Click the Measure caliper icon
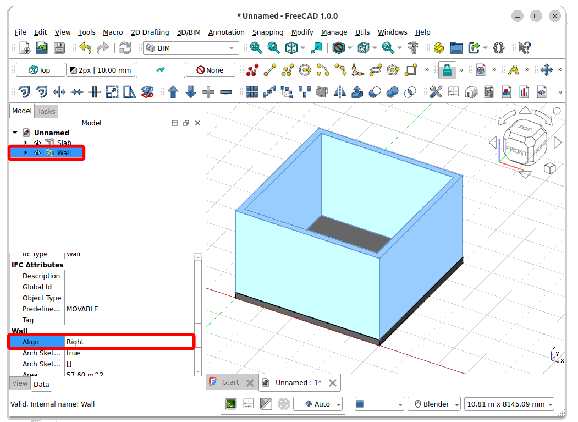The width and height of the screenshot is (578, 422). pos(414,48)
